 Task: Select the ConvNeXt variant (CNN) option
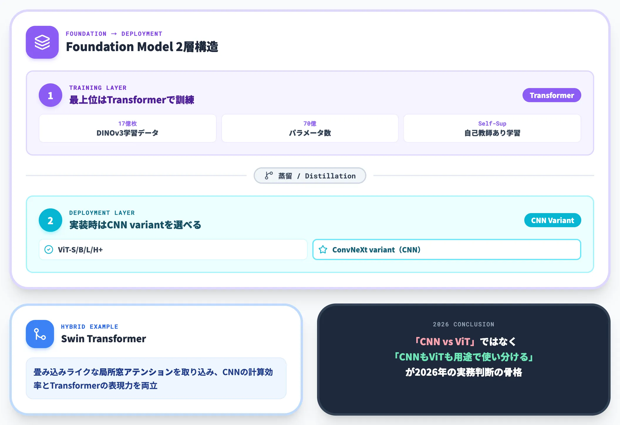[x=447, y=249]
